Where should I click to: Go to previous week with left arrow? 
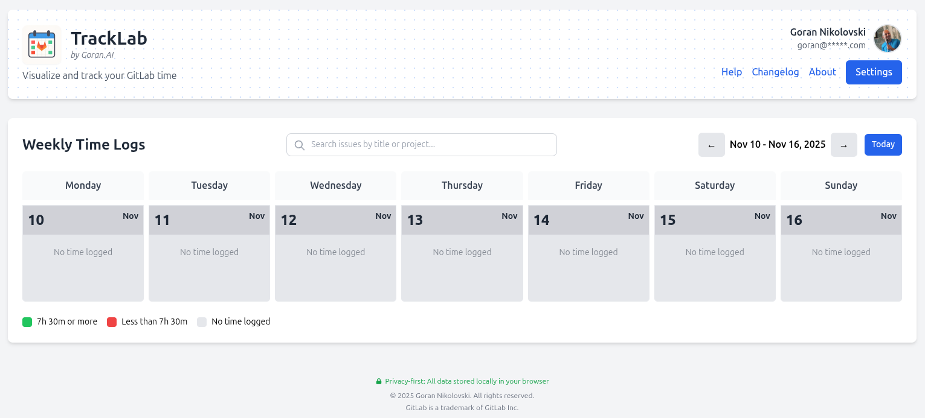point(711,145)
